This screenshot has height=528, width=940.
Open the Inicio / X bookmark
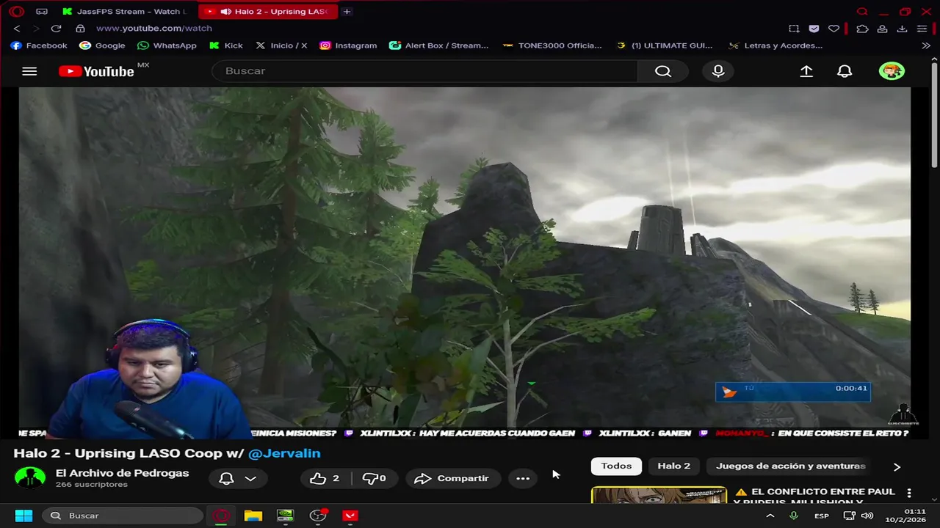281,45
